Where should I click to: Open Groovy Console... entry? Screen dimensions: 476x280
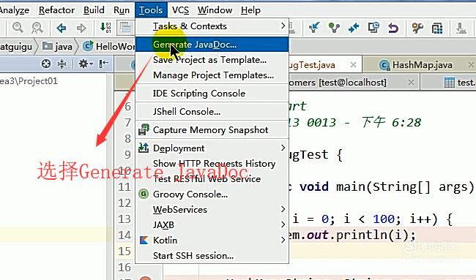[212, 194]
